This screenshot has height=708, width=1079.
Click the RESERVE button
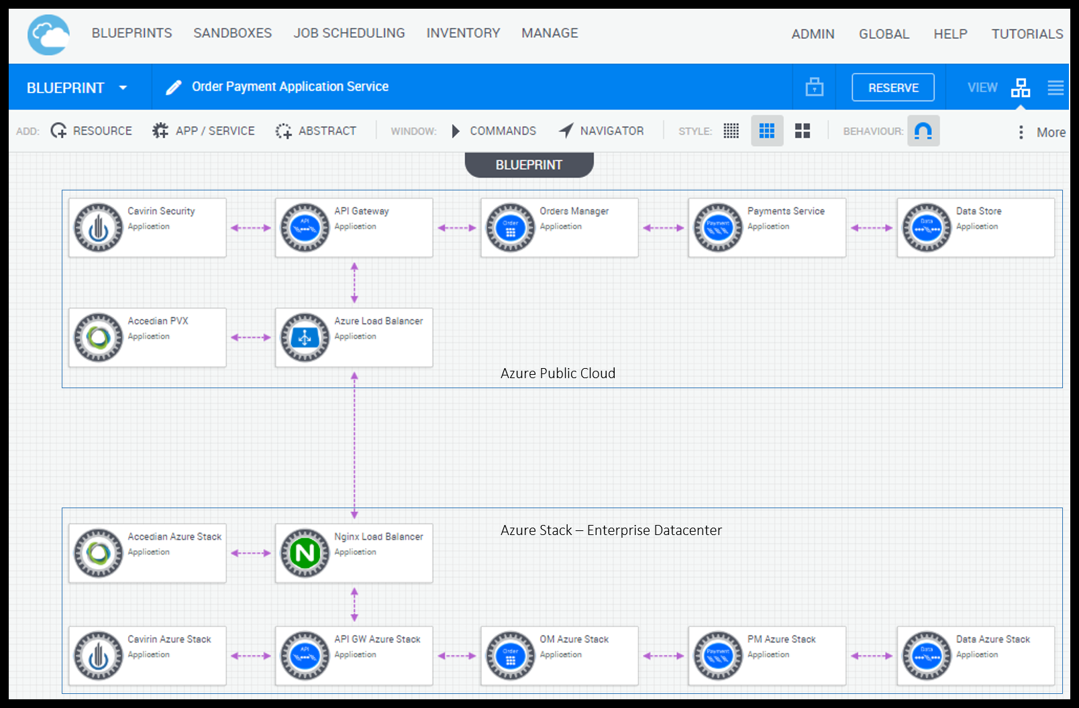pos(893,87)
